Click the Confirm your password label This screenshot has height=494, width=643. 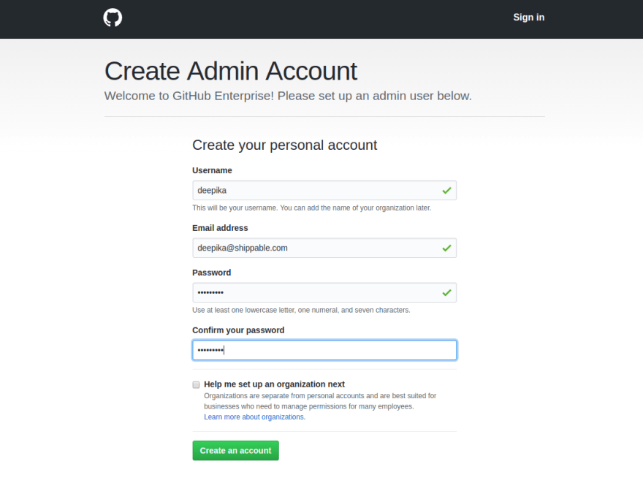238,330
